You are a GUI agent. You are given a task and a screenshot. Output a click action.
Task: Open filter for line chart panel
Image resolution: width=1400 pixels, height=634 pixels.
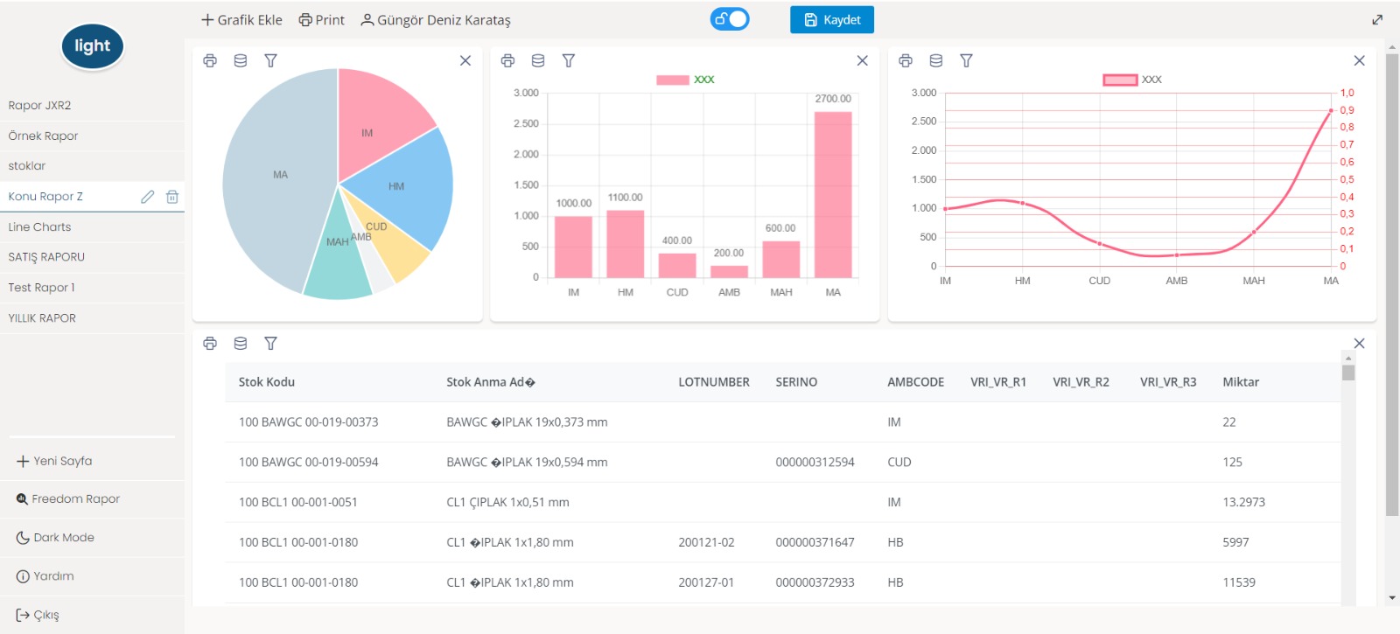(x=967, y=60)
